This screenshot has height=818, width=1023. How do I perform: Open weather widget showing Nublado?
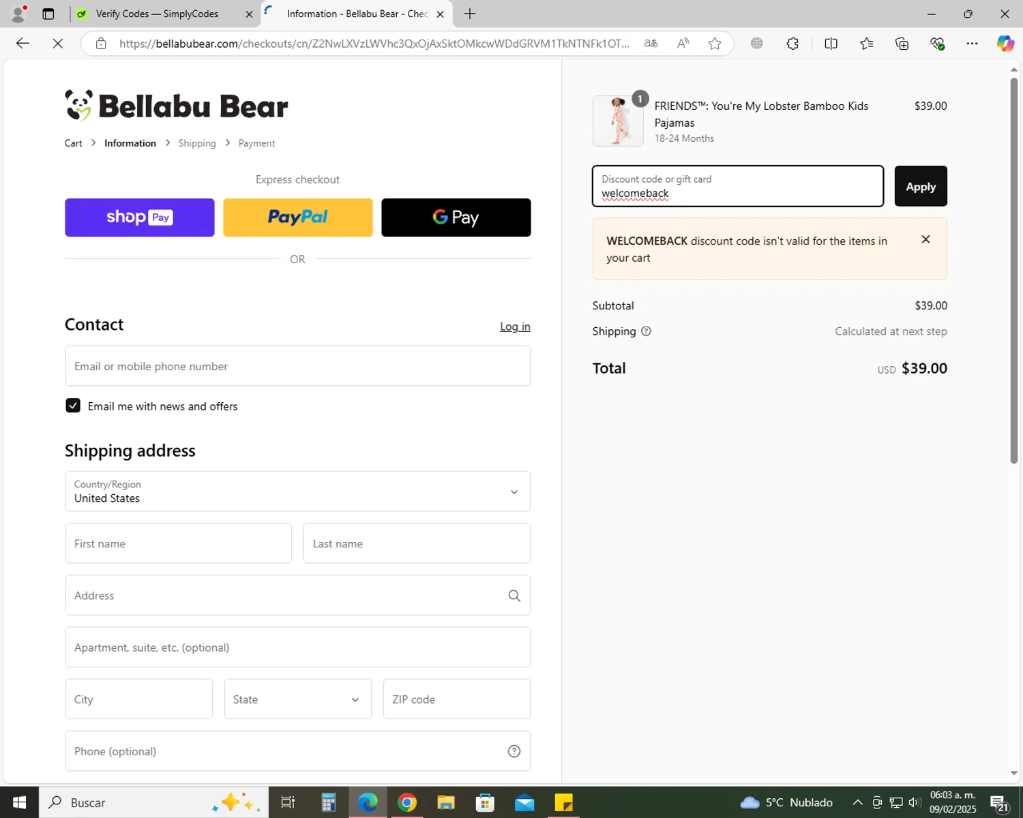tap(786, 802)
